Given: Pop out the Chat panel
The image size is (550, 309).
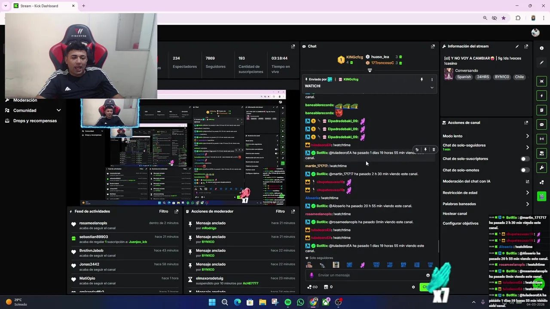Looking at the screenshot, I should [433, 46].
